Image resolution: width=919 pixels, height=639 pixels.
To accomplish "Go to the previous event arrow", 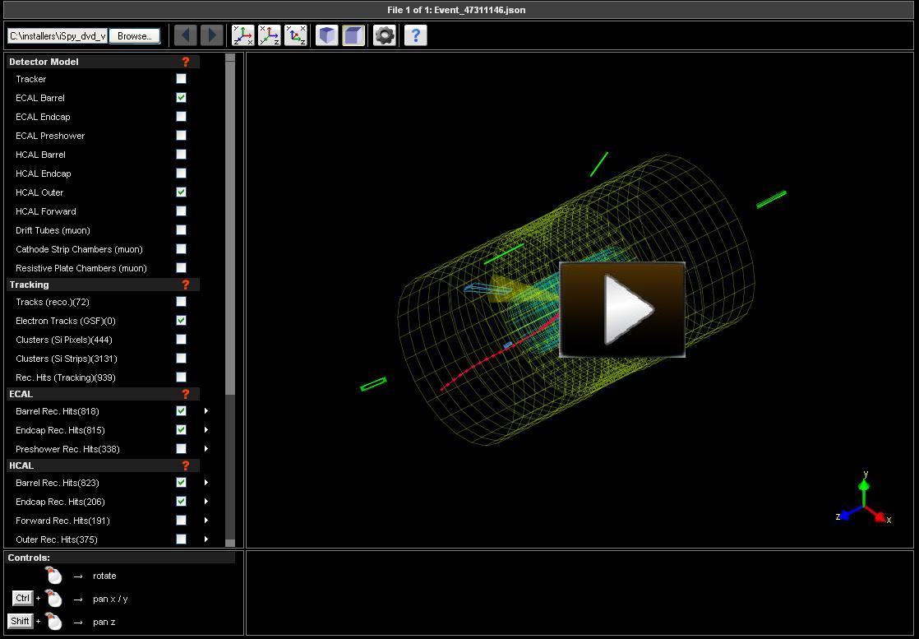I will point(186,35).
